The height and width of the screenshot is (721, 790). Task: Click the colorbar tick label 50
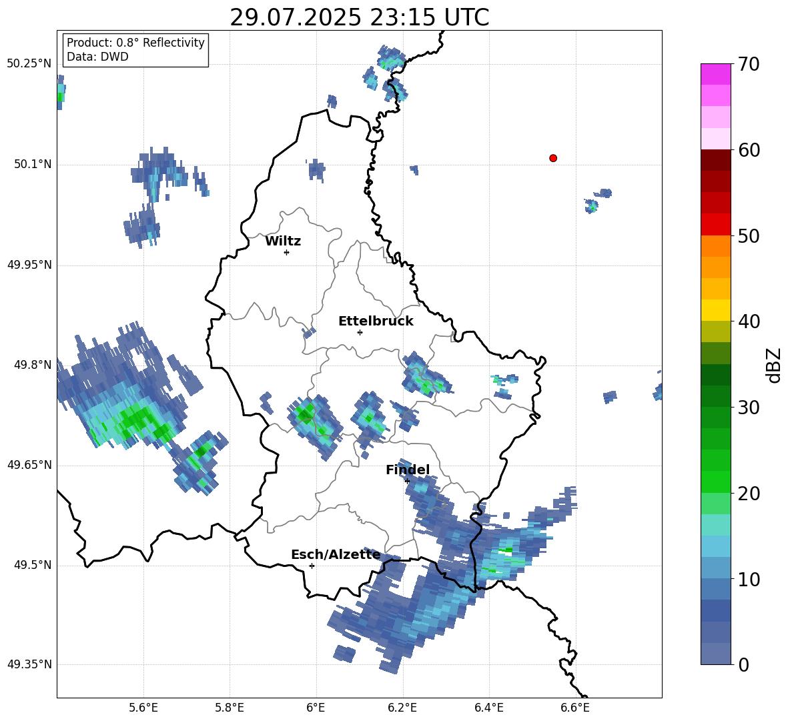click(748, 236)
